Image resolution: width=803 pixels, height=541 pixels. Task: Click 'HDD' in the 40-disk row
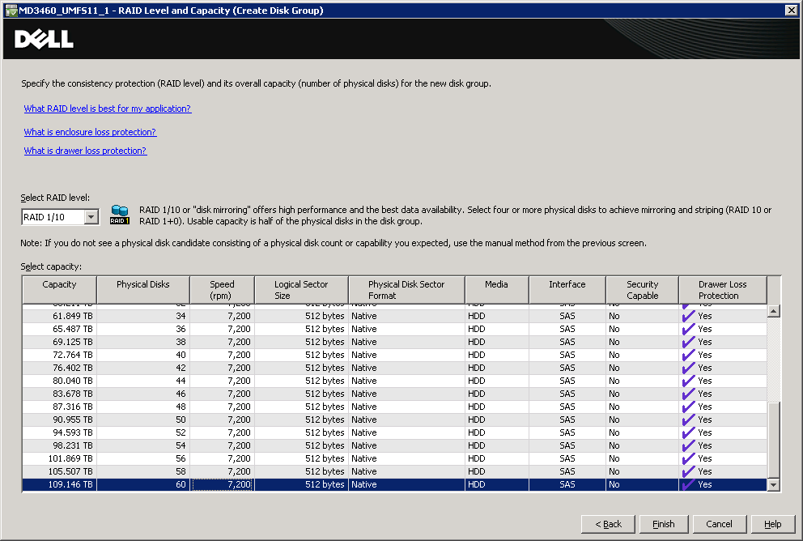click(476, 355)
